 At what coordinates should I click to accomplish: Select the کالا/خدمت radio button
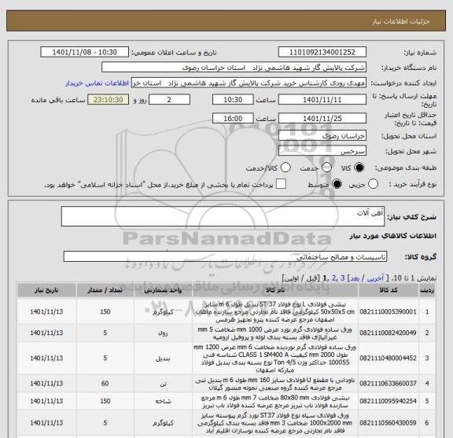(285, 167)
